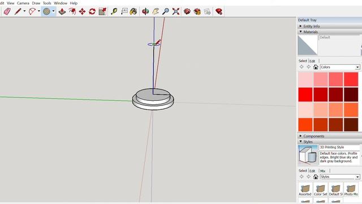Select the Pan hand tool
This screenshot has height=204, width=362.
[156, 11]
